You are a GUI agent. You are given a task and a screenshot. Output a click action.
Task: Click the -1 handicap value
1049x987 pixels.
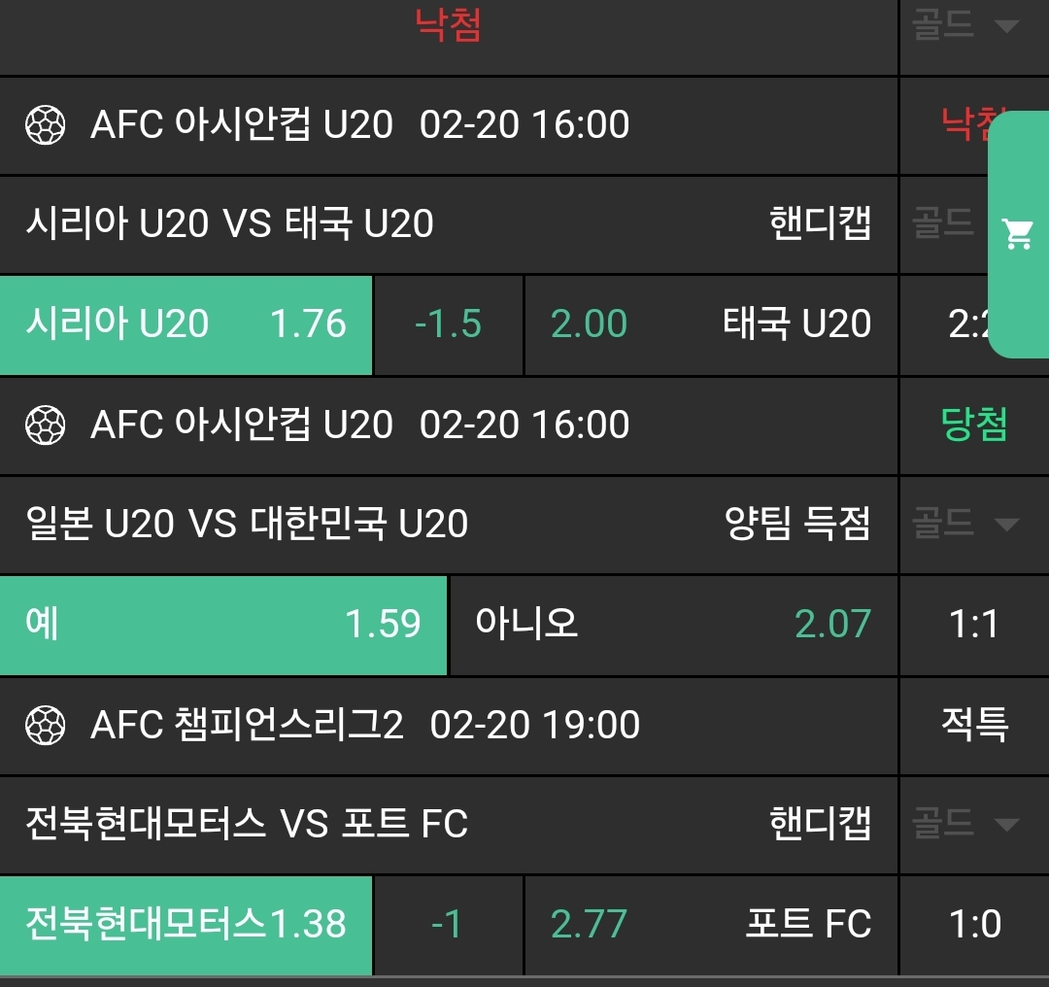(x=447, y=925)
